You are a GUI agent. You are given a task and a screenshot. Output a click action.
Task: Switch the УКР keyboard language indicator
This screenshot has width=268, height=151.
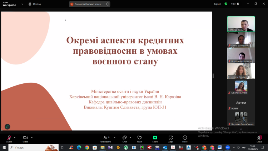click(244, 147)
